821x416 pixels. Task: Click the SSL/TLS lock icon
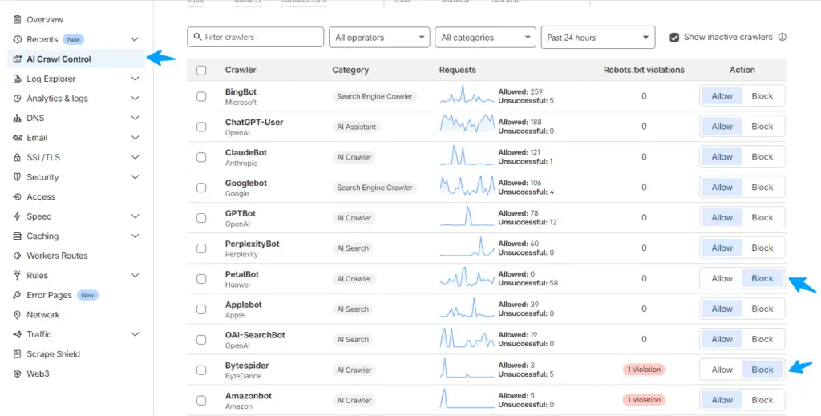click(18, 158)
